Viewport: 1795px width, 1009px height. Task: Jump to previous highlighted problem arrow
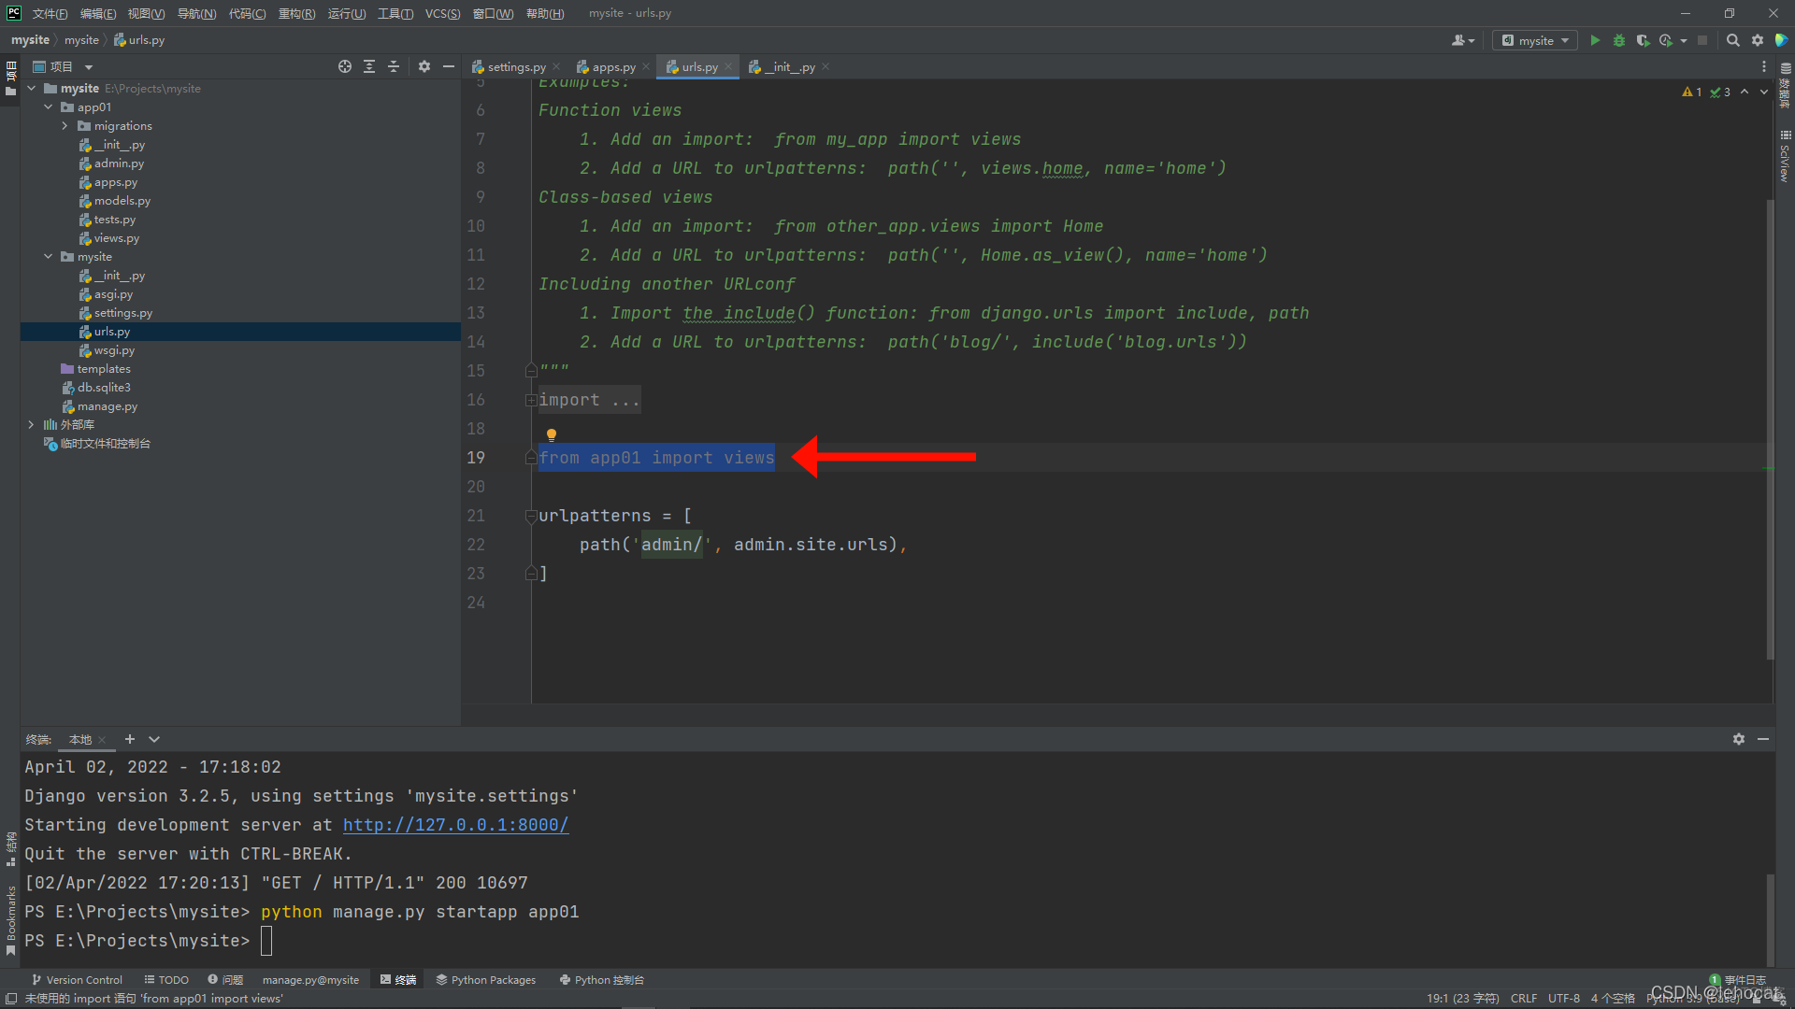point(1745,92)
